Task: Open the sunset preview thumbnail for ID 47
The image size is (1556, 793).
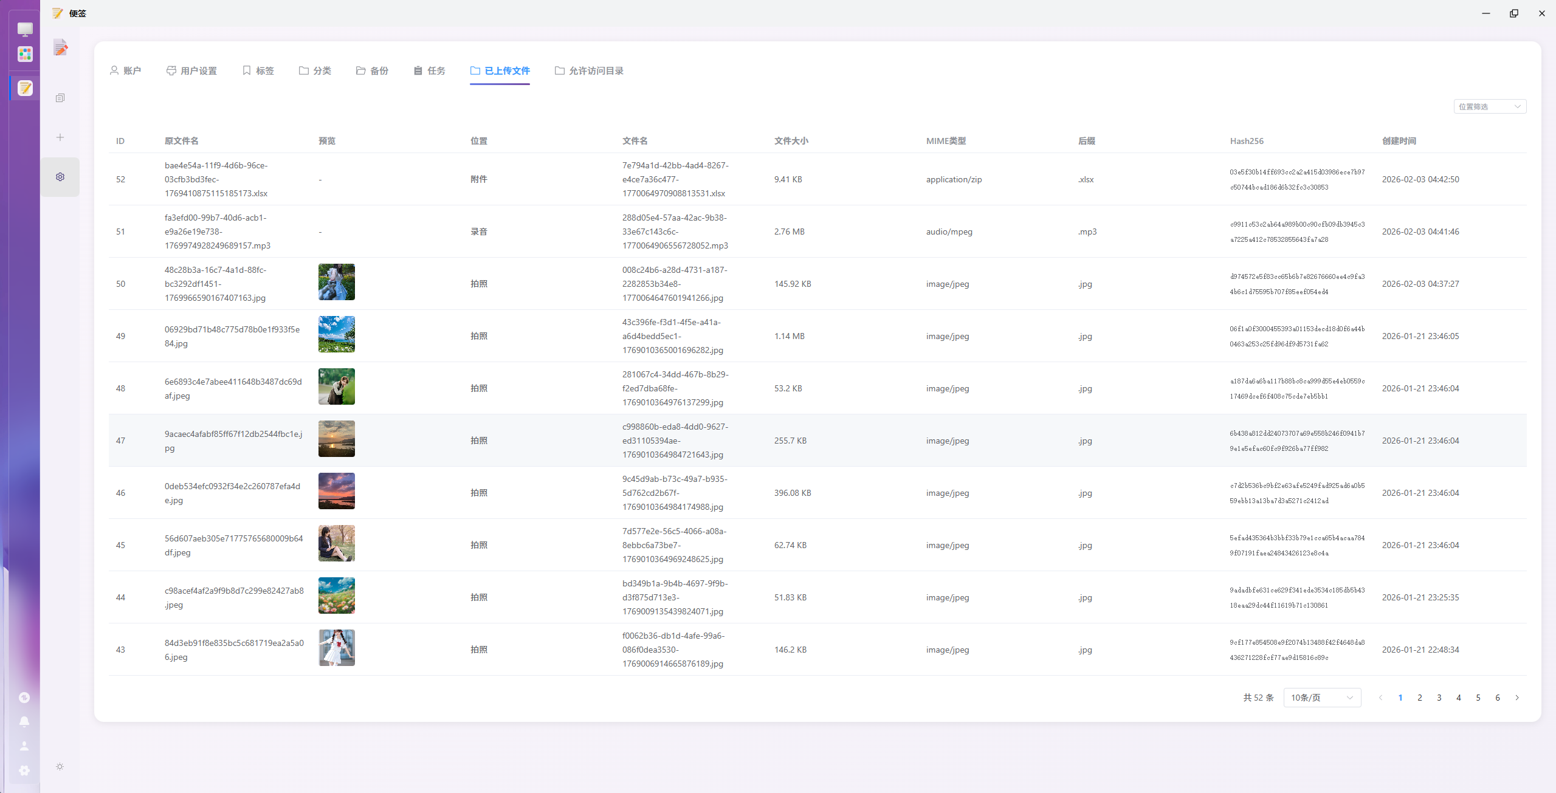Action: click(336, 439)
